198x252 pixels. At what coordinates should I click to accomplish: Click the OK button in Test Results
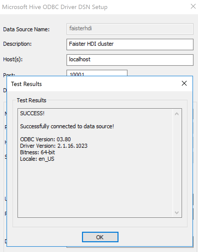[100, 237]
